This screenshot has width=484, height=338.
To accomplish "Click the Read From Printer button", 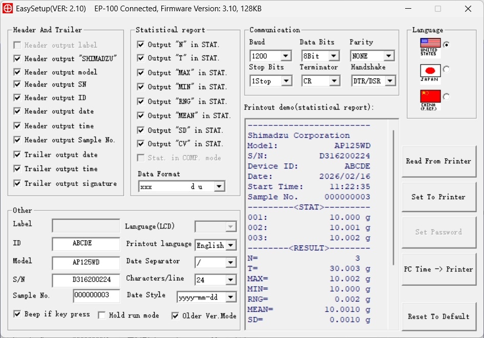I will (x=439, y=161).
